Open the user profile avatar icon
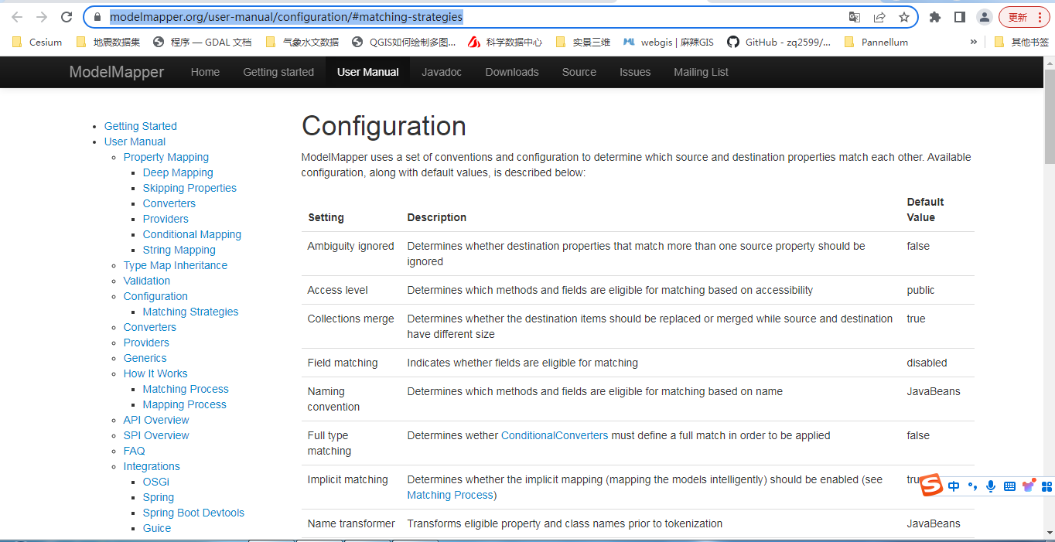Screen dimensions: 1055x542 tap(985, 17)
